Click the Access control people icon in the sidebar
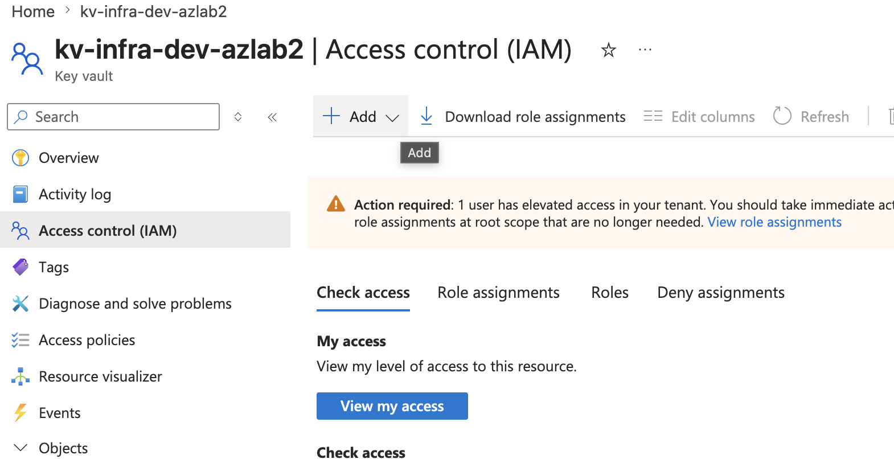Screen dimensions: 894x459 pos(20,231)
